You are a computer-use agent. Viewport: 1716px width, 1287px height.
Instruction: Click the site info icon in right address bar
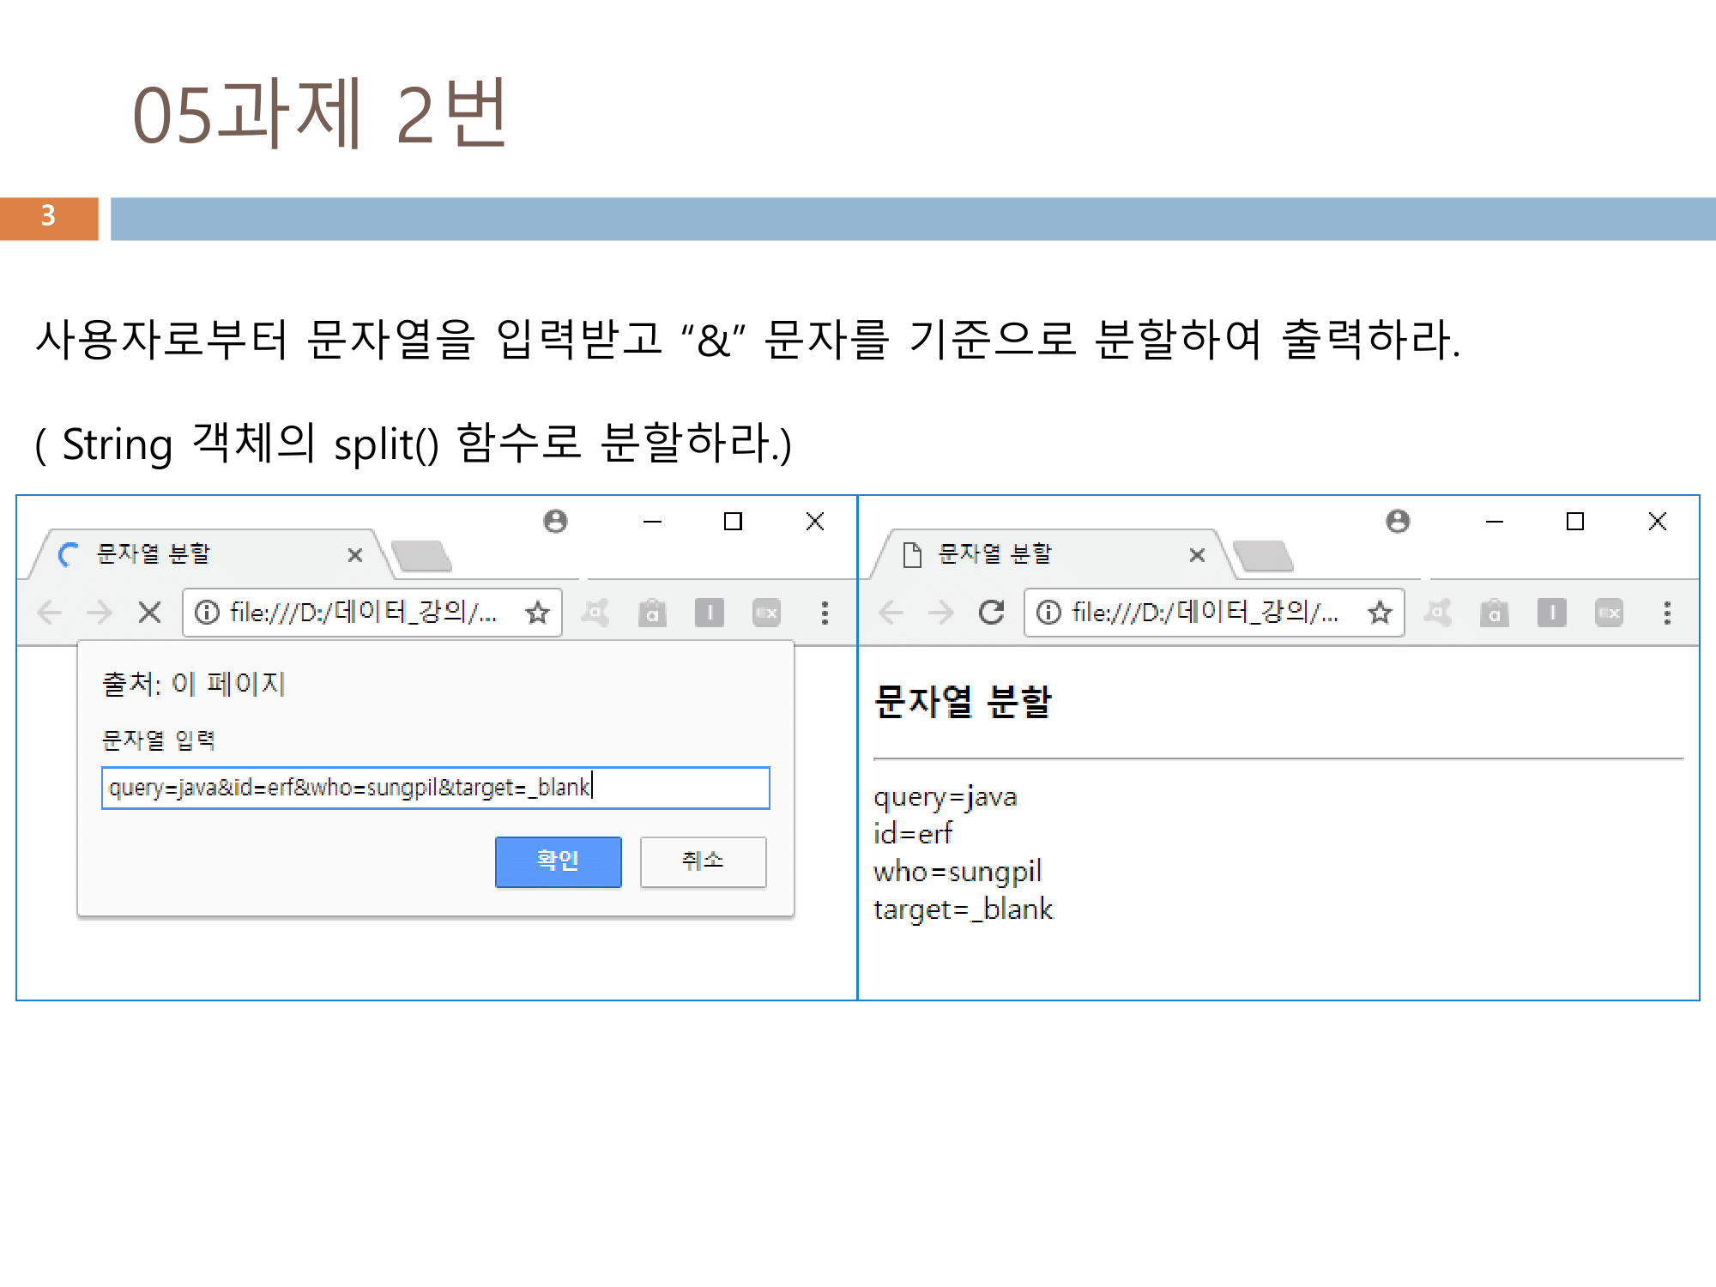[1048, 613]
